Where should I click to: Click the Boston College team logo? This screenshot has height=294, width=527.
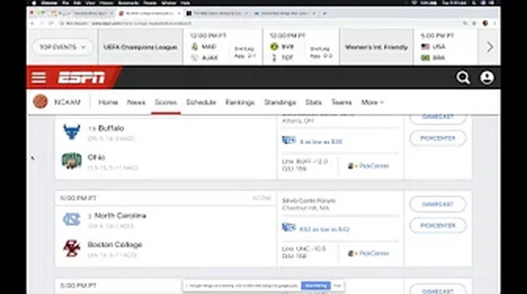coord(72,248)
